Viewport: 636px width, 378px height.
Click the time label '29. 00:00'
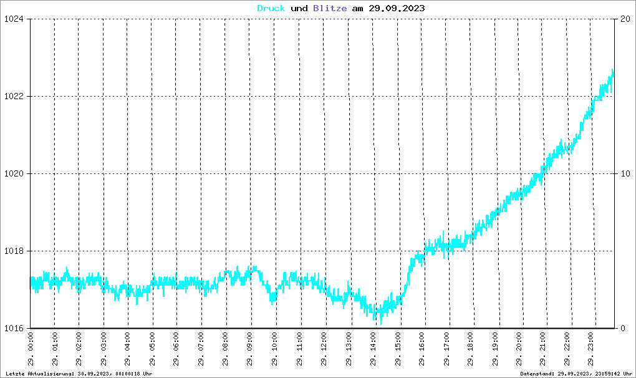(31, 349)
